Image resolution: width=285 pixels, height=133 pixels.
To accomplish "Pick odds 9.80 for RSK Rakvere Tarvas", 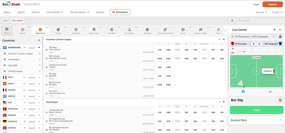I will coord(168,59).
